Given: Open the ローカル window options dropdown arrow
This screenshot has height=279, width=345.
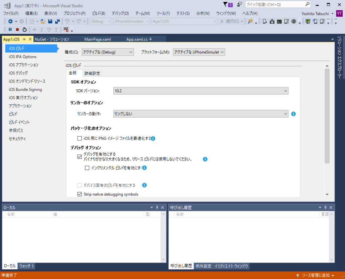Looking at the screenshot, I should point(151,208).
